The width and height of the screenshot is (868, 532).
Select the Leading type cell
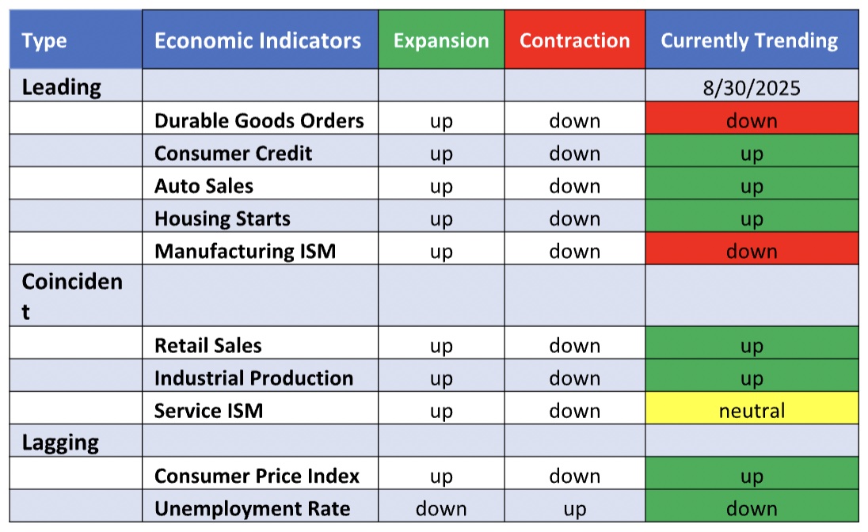(61, 87)
